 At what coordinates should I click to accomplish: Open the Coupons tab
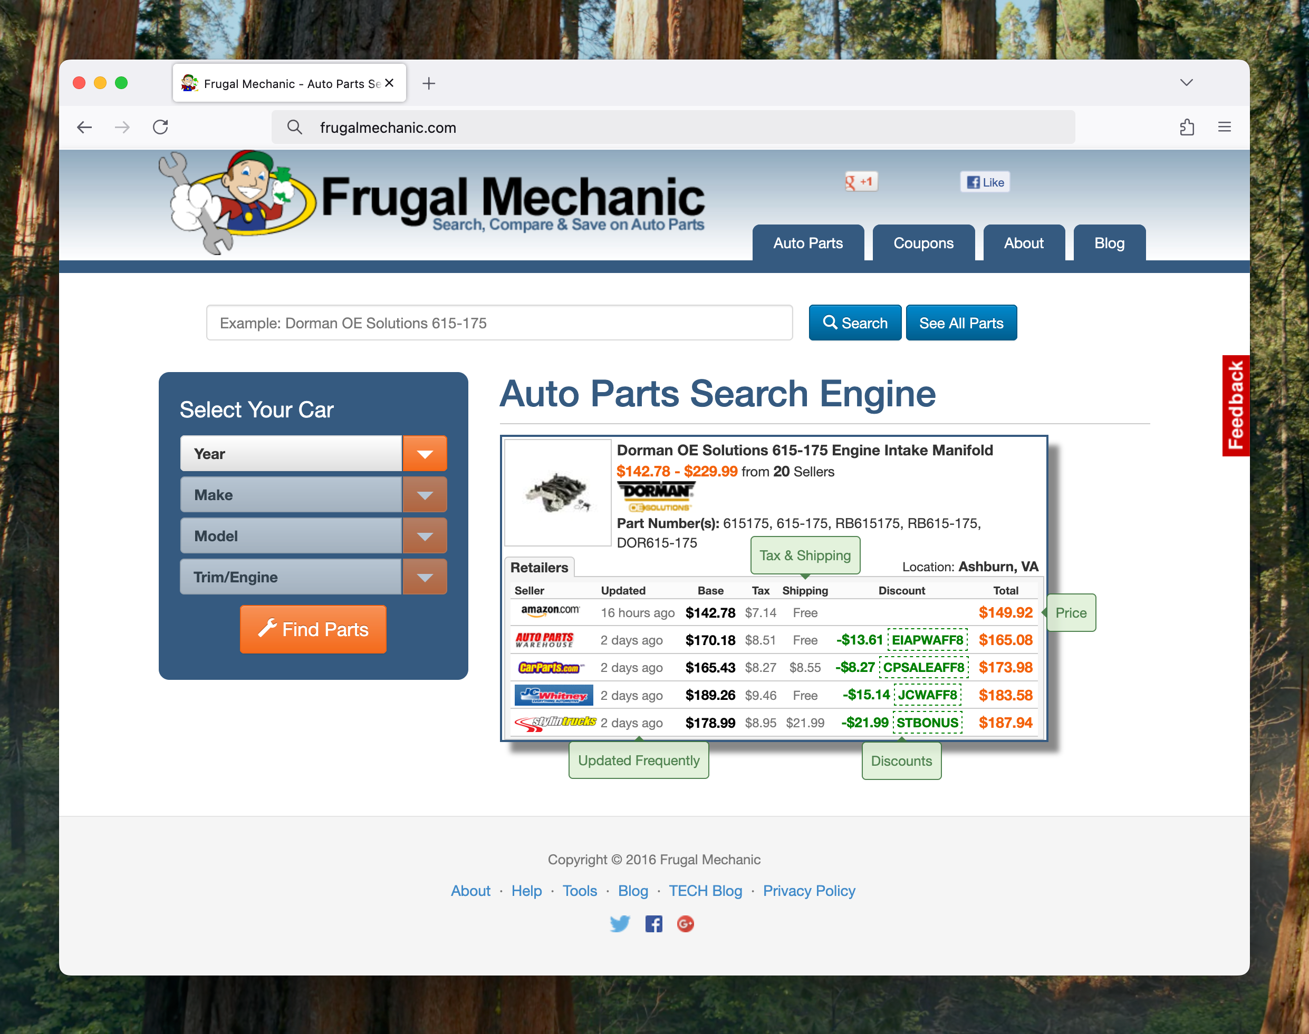tap(923, 243)
